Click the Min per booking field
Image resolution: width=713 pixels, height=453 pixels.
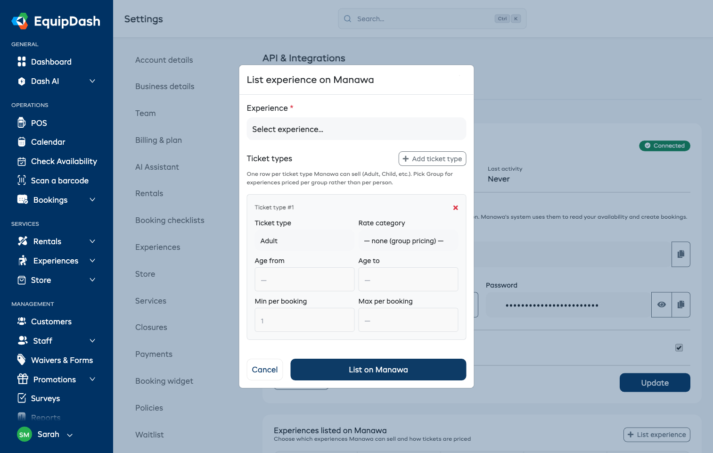(304, 320)
